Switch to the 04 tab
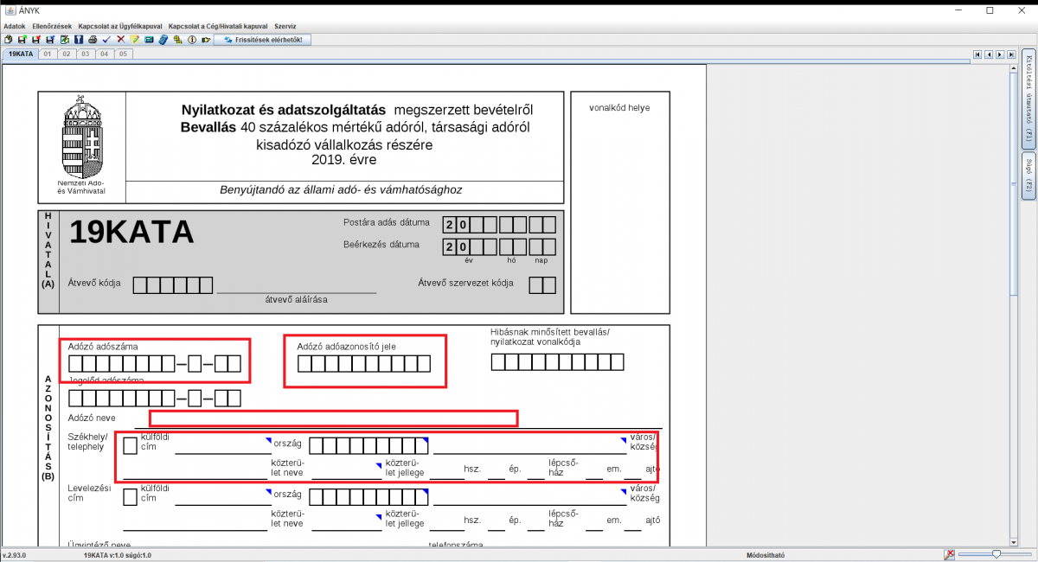This screenshot has height=562, width=1038. click(x=104, y=54)
